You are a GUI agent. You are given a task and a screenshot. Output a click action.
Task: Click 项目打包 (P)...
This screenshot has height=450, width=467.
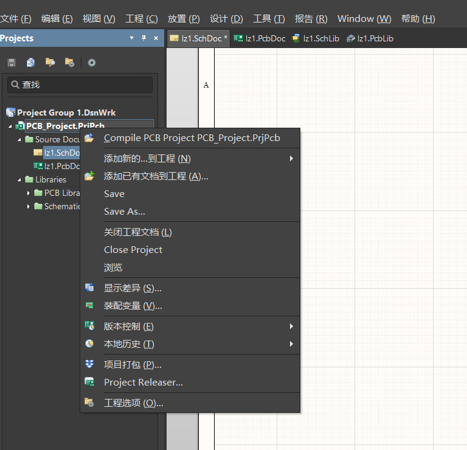(190, 364)
